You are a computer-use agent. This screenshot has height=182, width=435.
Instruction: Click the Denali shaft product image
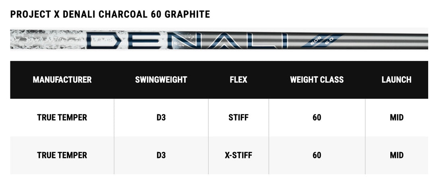tap(219, 39)
